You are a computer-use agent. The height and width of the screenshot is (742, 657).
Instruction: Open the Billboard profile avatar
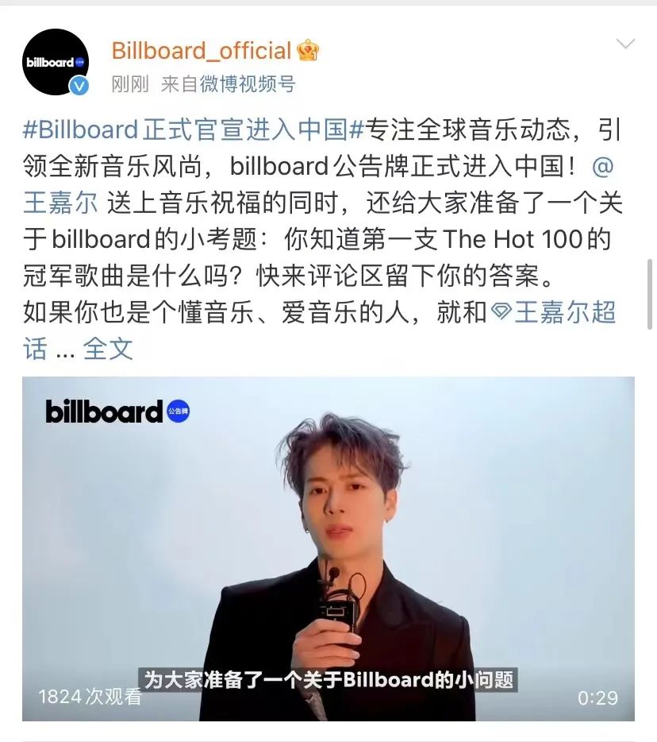pyautogui.click(x=56, y=61)
